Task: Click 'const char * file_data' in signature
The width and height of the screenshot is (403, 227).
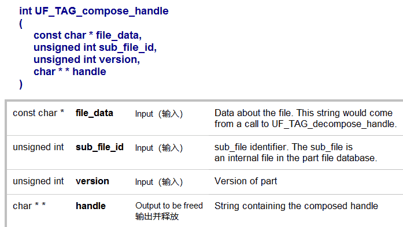Action: coord(88,35)
